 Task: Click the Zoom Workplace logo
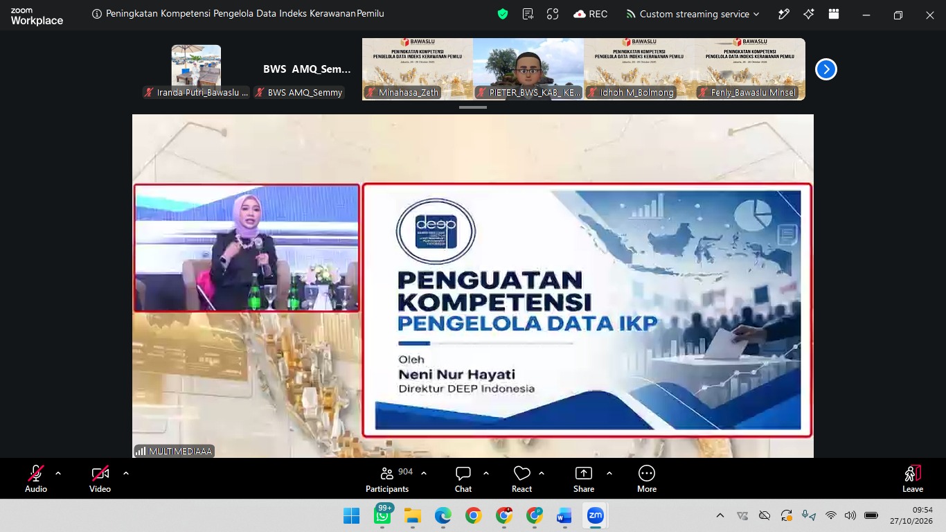pos(37,16)
